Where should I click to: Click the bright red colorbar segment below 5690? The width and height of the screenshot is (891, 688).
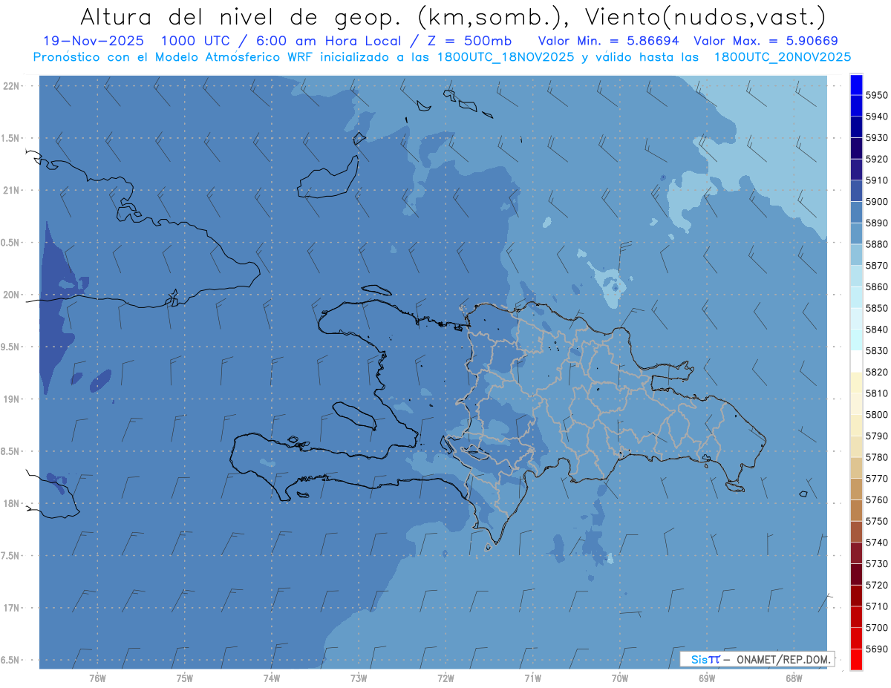856,659
